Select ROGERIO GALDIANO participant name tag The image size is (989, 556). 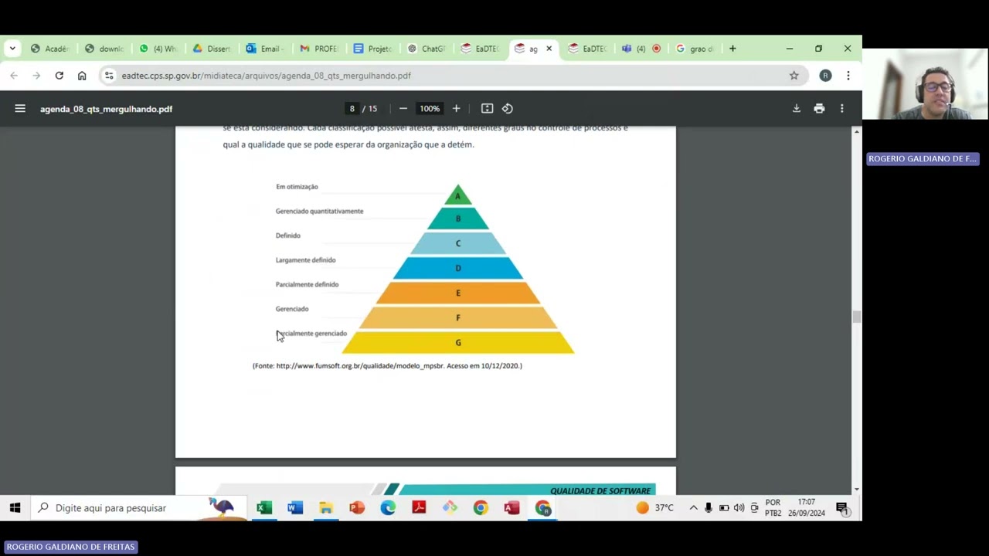[923, 158]
